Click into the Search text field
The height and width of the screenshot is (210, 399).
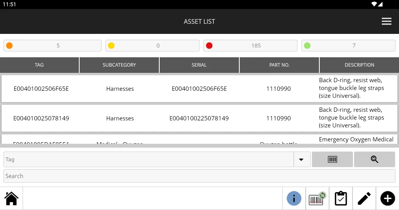[199, 176]
